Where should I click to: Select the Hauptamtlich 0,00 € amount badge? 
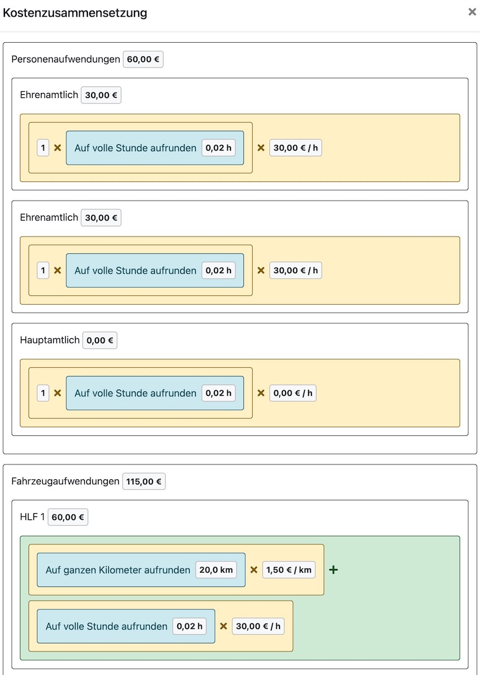[100, 340]
